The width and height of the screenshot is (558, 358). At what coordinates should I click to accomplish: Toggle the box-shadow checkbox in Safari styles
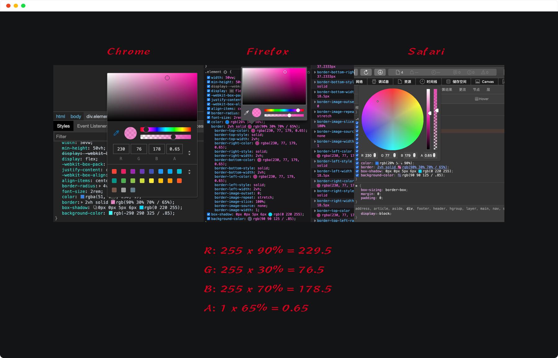tap(357, 171)
